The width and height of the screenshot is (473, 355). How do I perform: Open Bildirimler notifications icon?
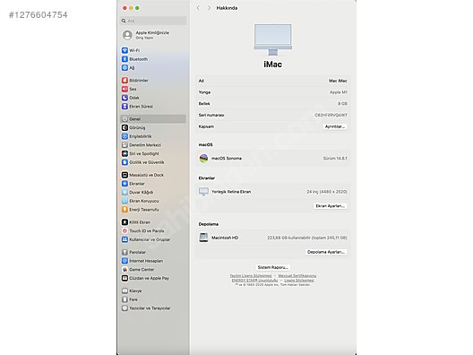click(125, 81)
